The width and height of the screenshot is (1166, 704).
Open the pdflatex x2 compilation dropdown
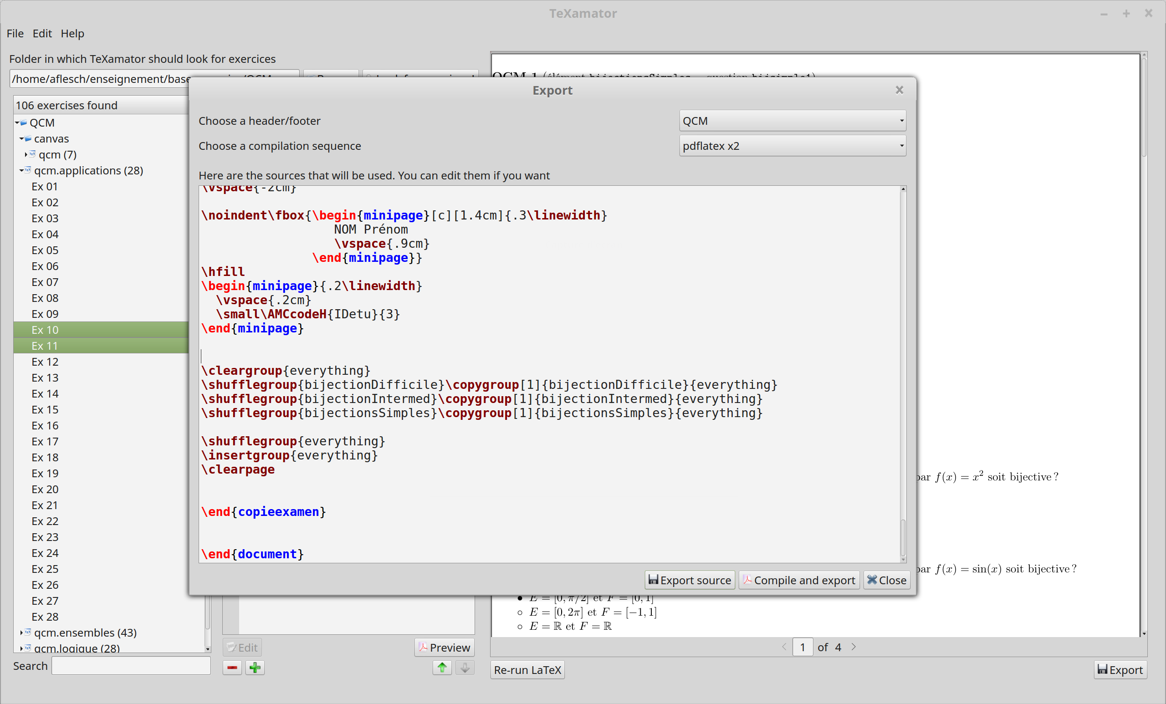click(x=793, y=146)
